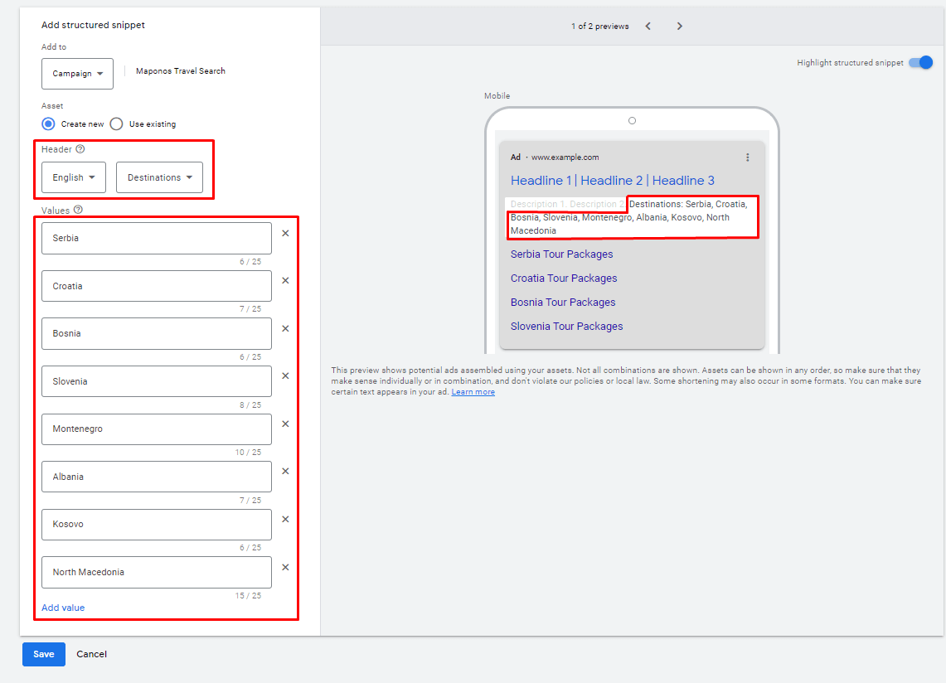Edit the Croatia value field

pos(156,286)
